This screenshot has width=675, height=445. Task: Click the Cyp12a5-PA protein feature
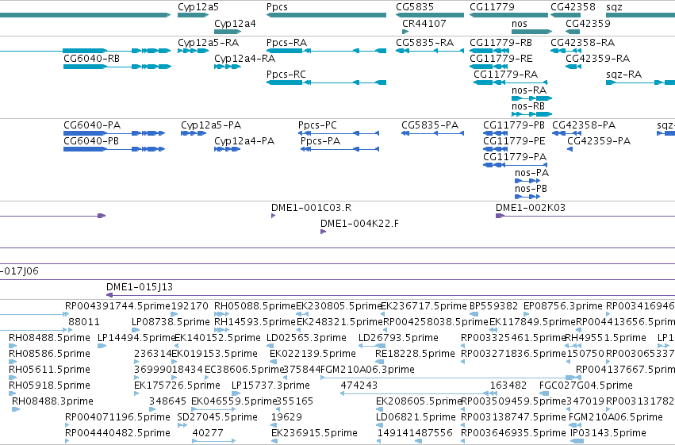coord(194,133)
